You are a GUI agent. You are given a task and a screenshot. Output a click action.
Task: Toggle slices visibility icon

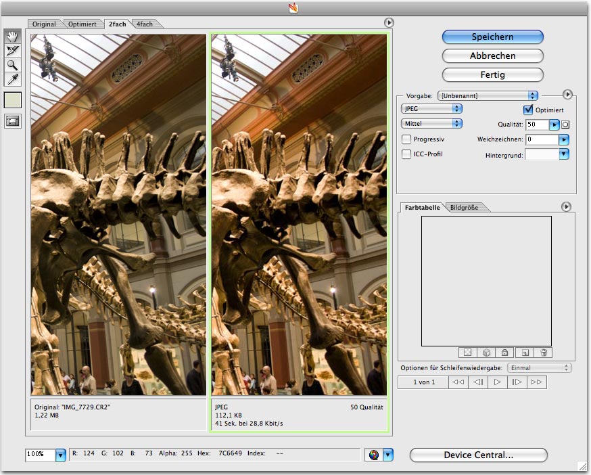click(x=13, y=121)
